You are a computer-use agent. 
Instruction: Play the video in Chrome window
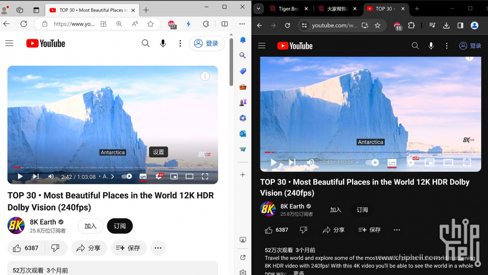tap(273, 162)
